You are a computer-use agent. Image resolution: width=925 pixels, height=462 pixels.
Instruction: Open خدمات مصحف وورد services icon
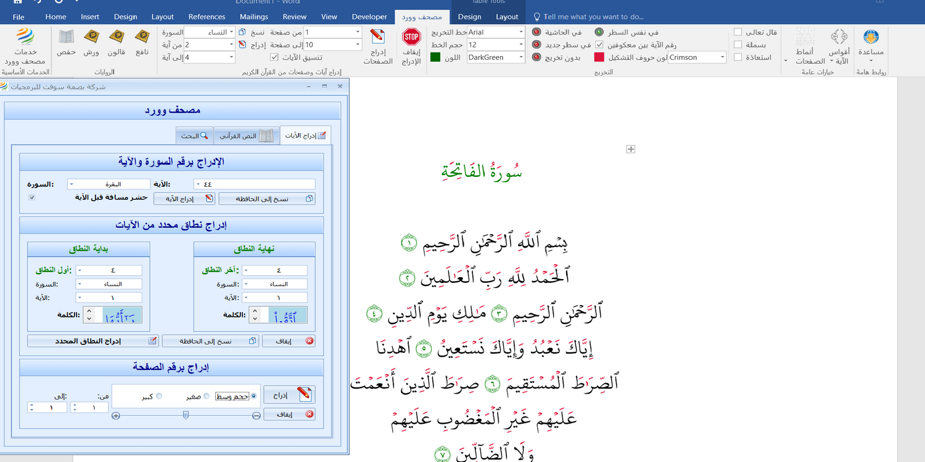click(24, 37)
